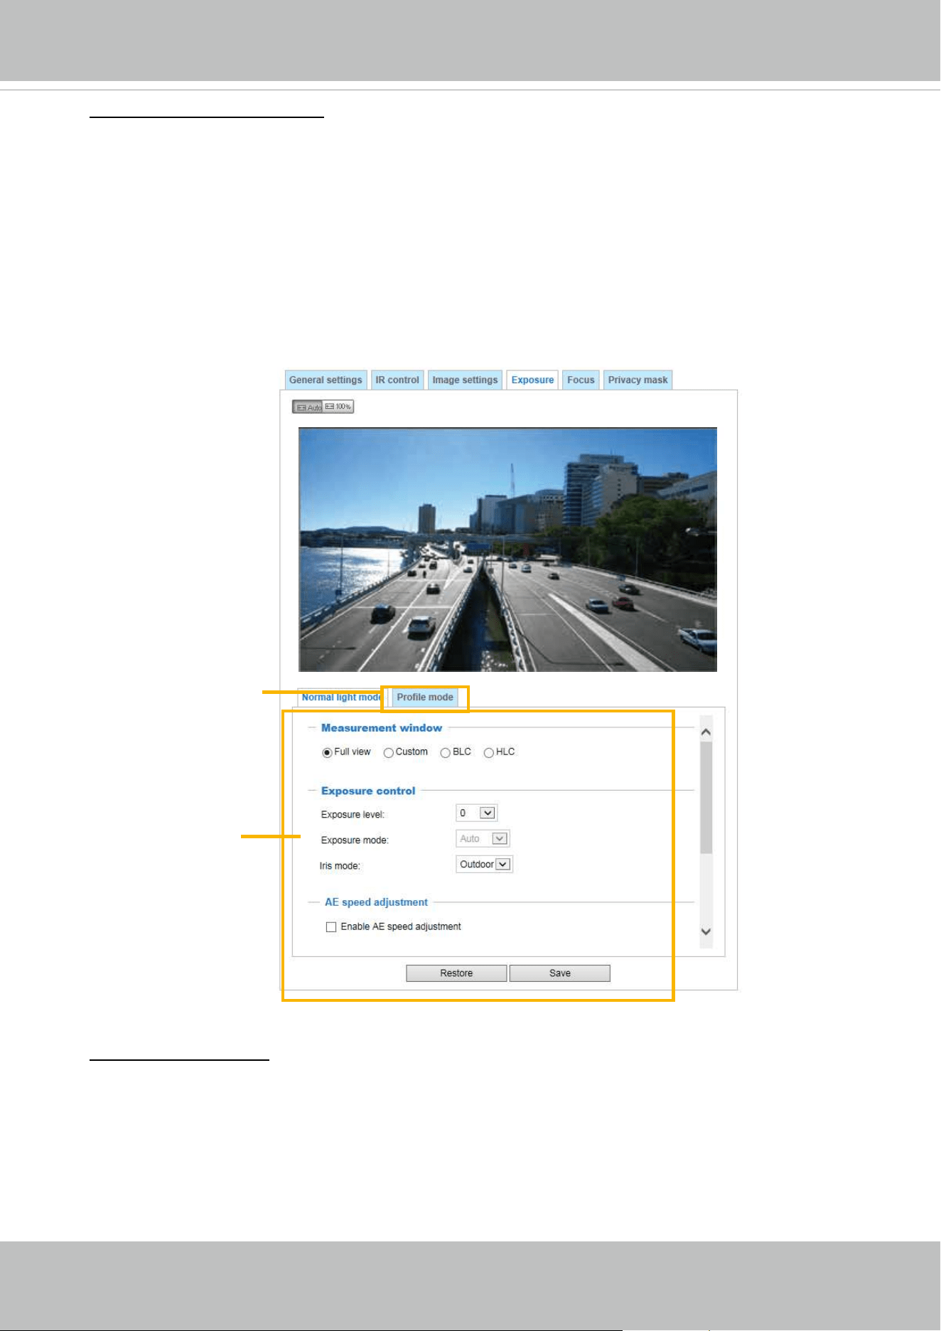
Task: Click the scrollbar up arrow
Action: click(706, 732)
